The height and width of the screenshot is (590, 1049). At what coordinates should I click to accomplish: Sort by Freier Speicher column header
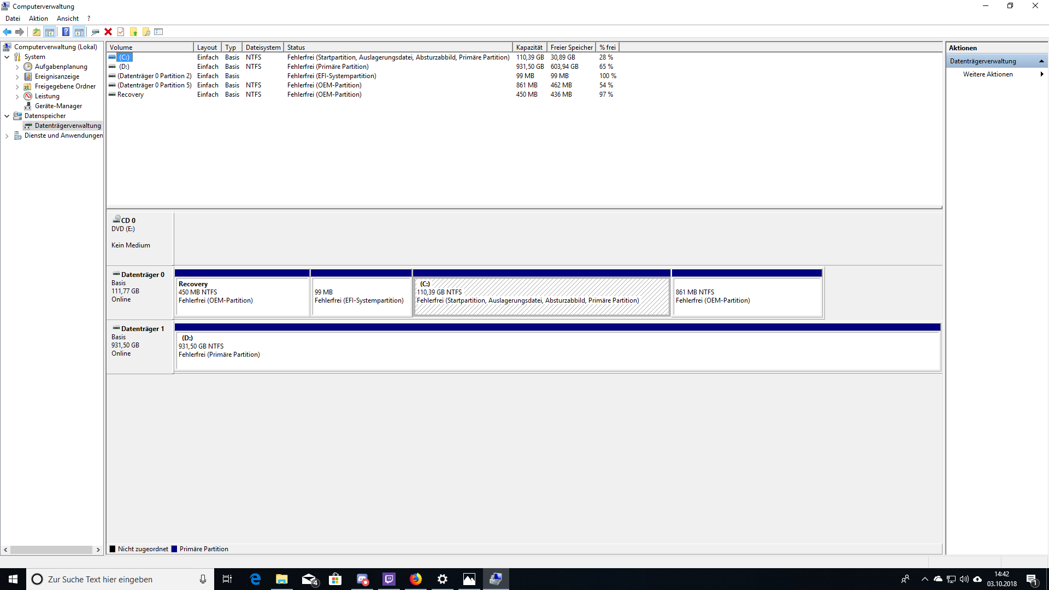click(571, 48)
